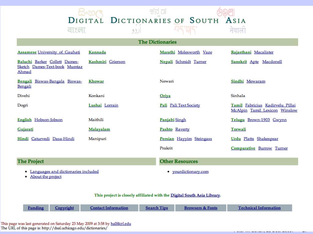Click the Gwynn dictionary link
Screen dimensions: 313x234
coord(280,120)
